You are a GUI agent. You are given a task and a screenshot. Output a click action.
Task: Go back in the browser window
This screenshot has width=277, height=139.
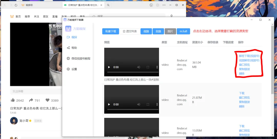pyautogui.click(x=5, y=5)
